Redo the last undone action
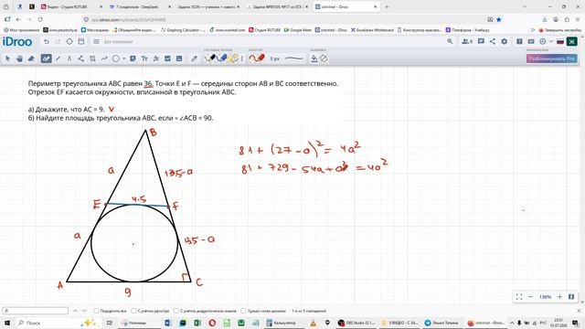 point(58,42)
